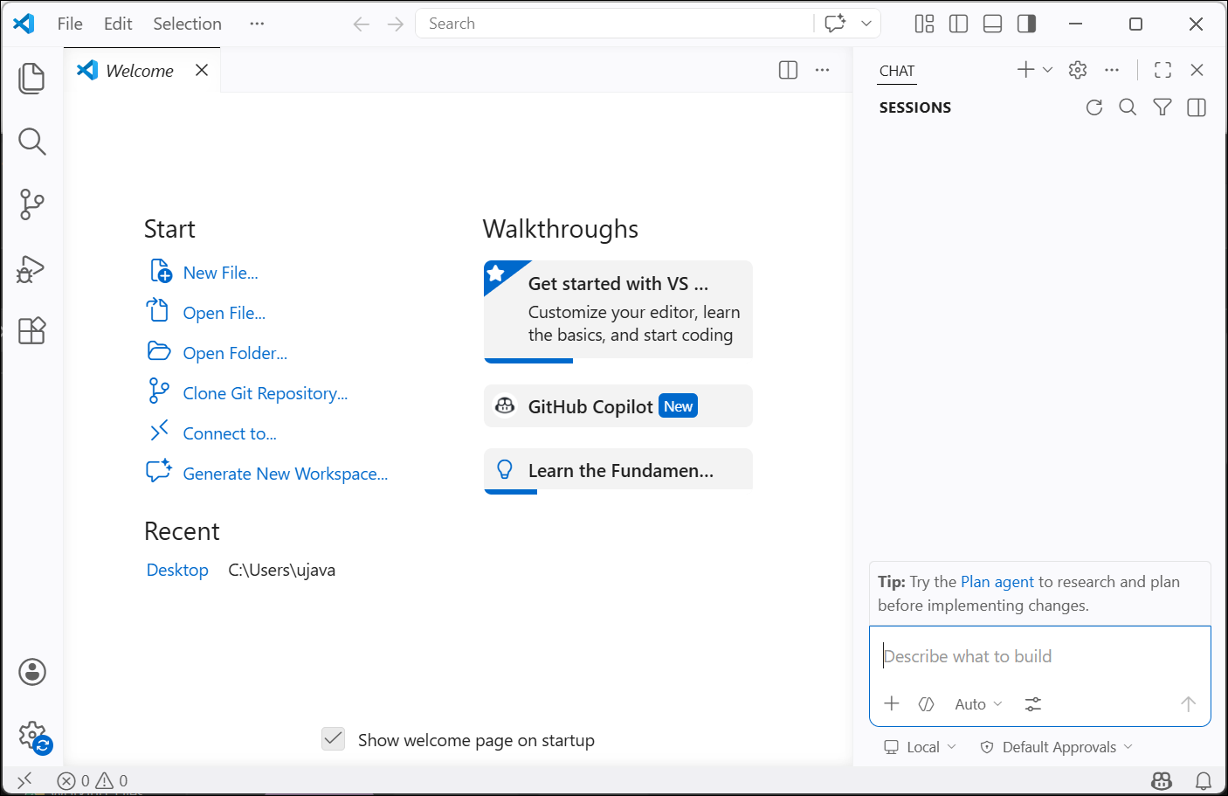
Task: Click the Plan agent link
Action: (997, 582)
